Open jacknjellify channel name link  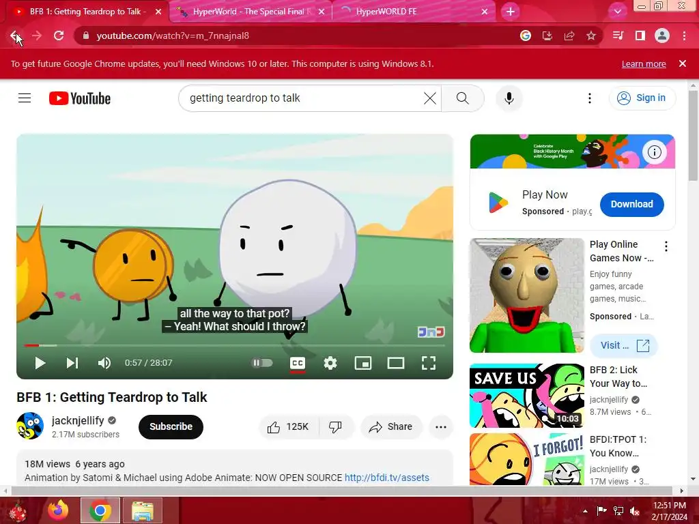pos(78,420)
